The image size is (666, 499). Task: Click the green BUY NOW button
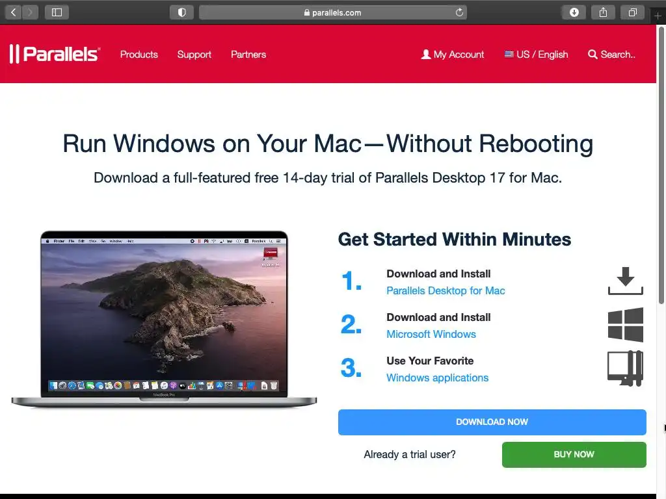point(574,454)
